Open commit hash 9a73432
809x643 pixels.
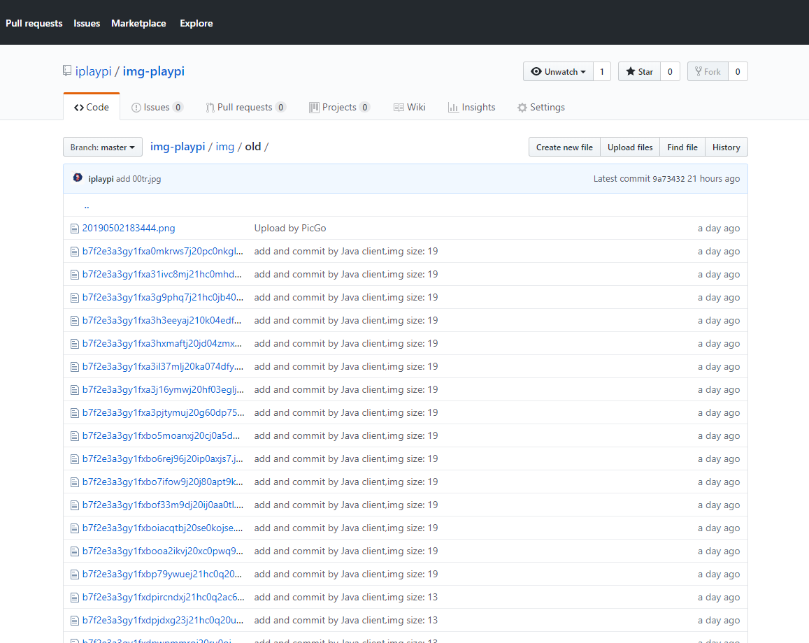pyautogui.click(x=668, y=179)
